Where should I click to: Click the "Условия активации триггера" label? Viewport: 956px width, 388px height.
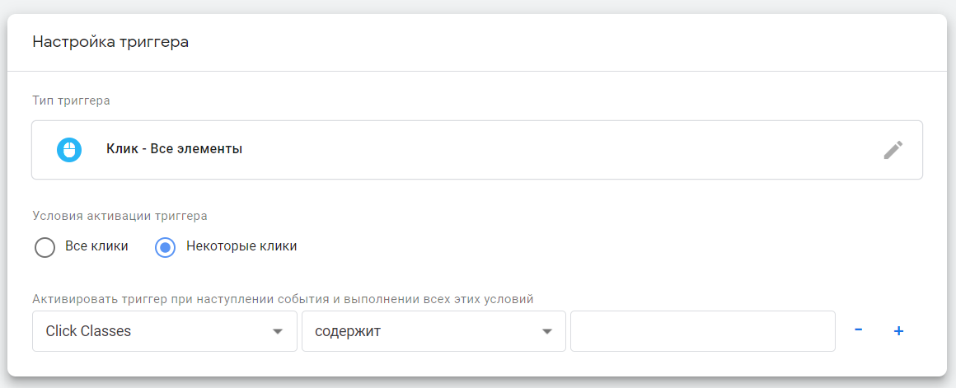point(119,216)
